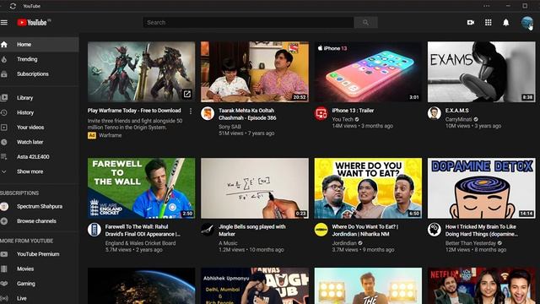Open the Jordindian channel name
540x304 pixels.
point(344,243)
